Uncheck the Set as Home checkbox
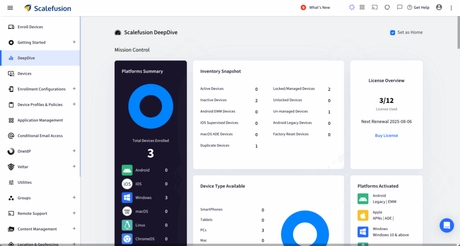Viewport: 460px width, 246px height. (x=393, y=33)
